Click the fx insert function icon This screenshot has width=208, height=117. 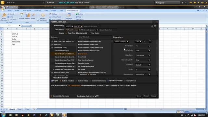tap(30, 25)
